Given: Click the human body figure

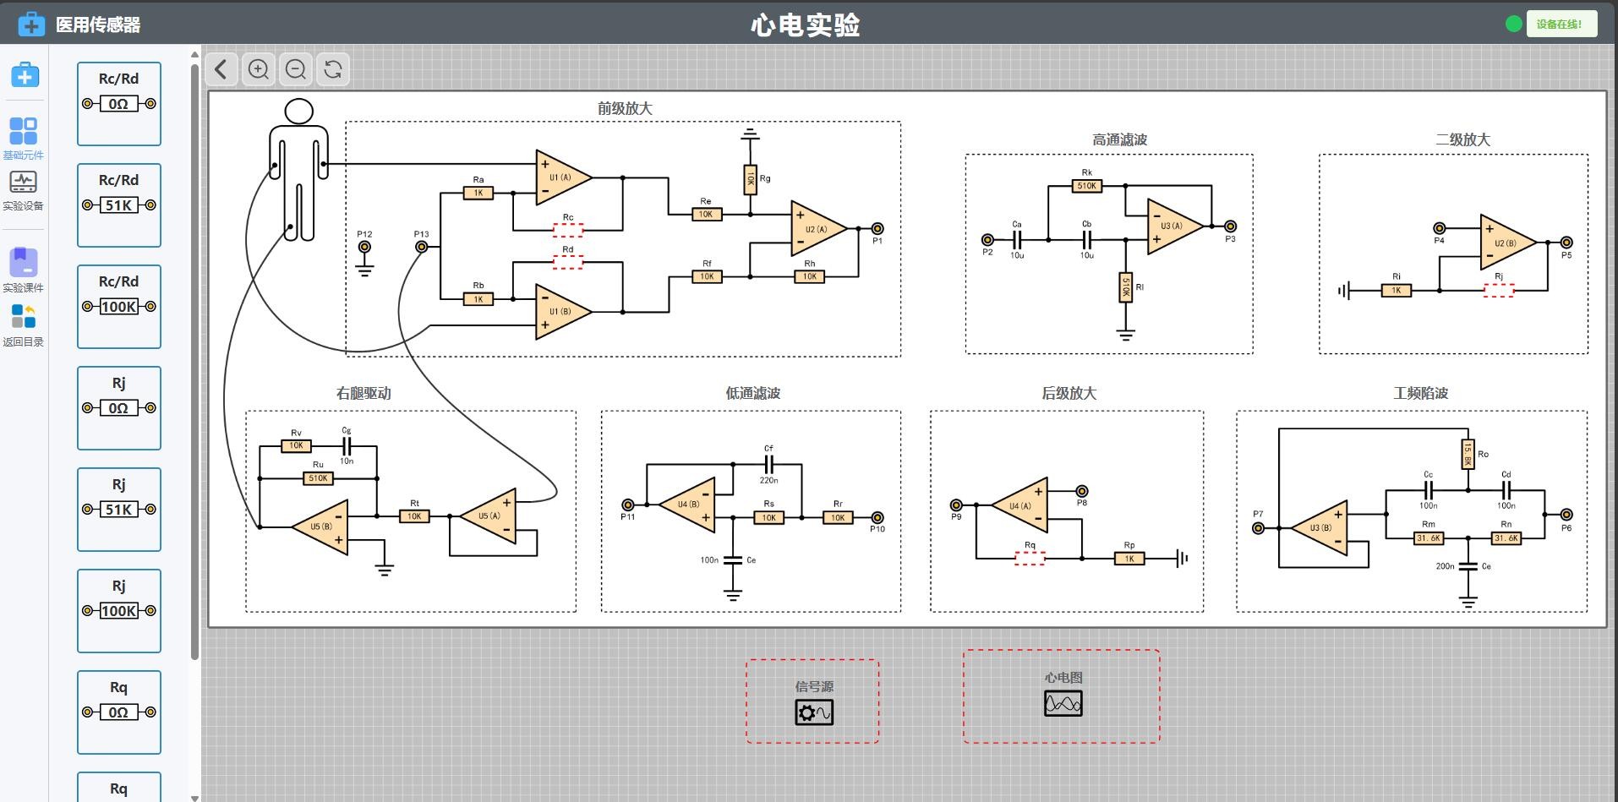Looking at the screenshot, I should [298, 169].
